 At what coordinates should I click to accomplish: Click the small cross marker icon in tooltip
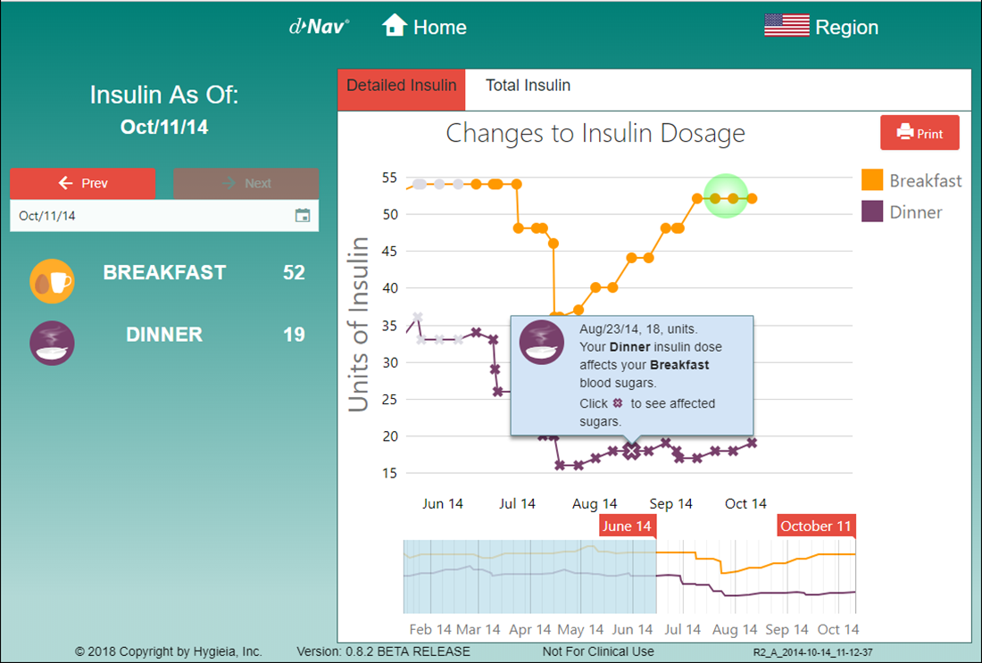tap(618, 403)
